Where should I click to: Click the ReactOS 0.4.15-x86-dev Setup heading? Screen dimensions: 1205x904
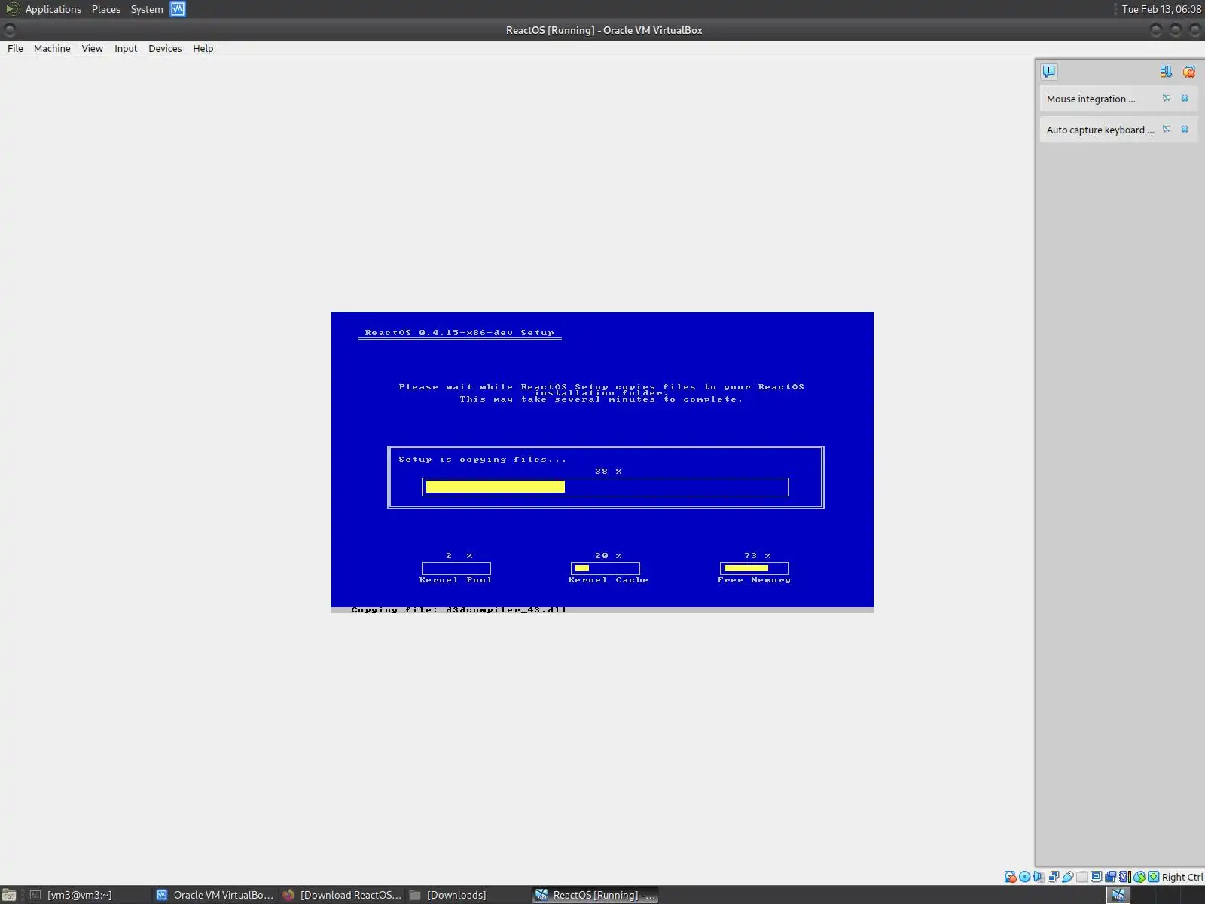[459, 332]
